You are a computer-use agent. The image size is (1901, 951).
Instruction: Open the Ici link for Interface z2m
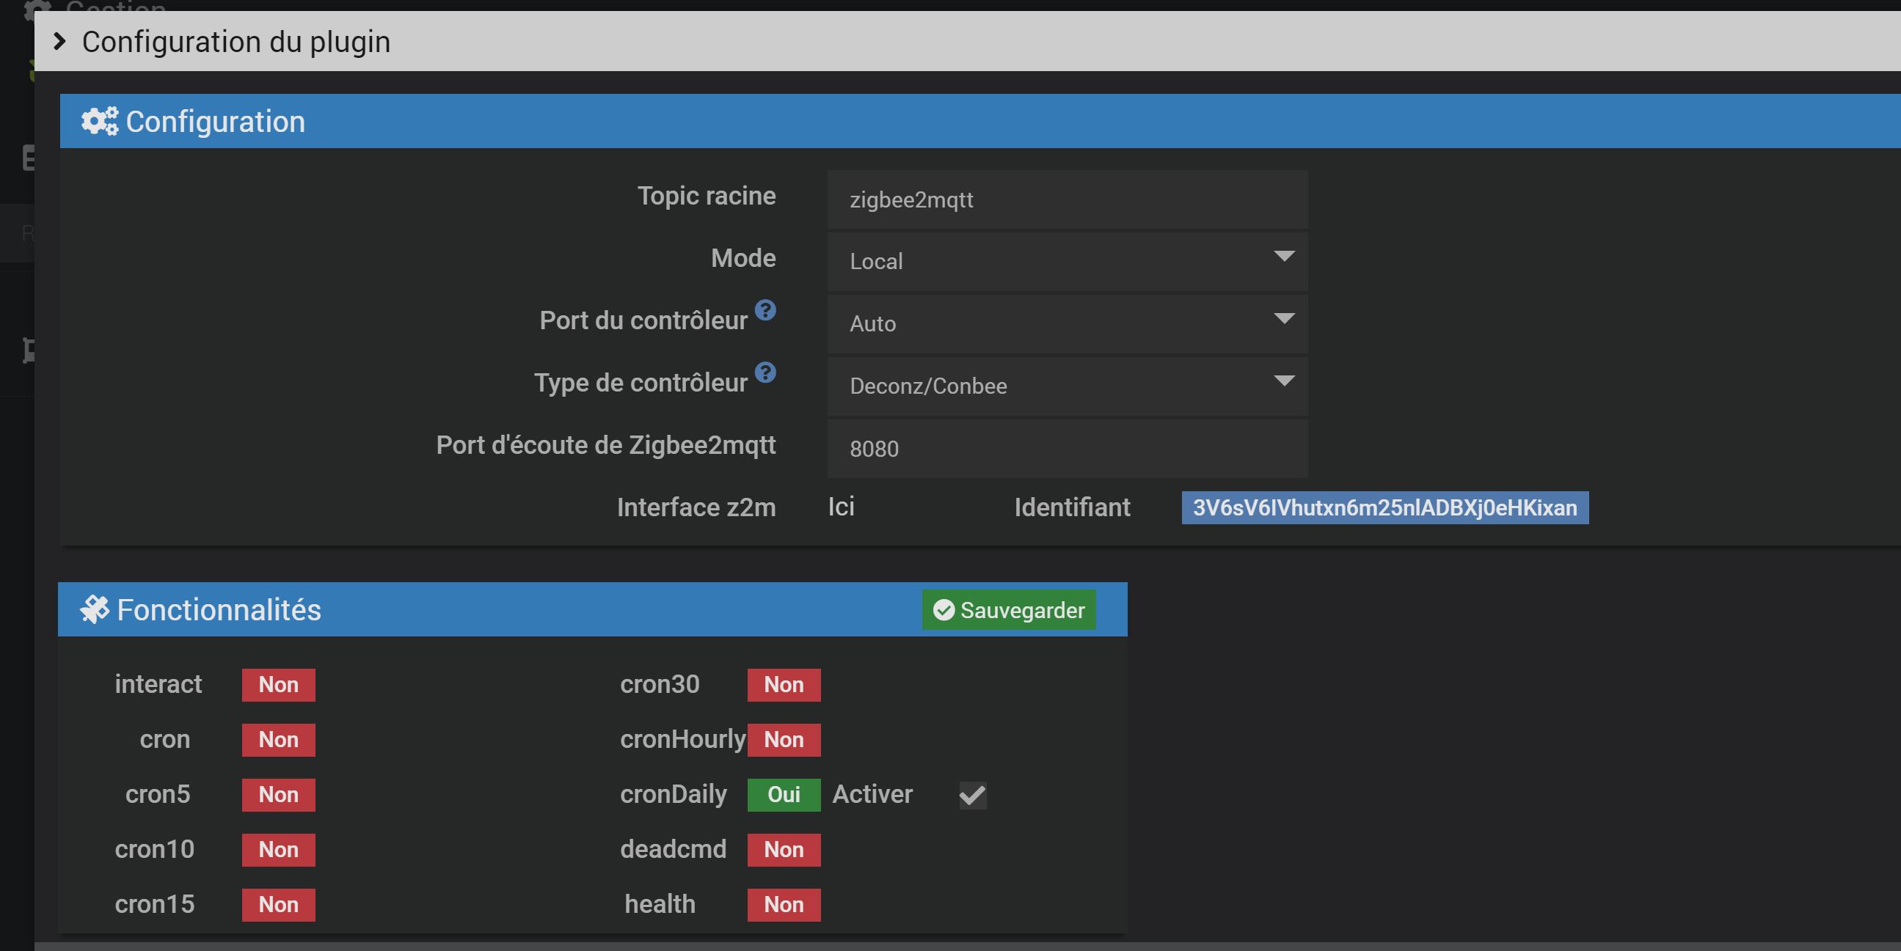[x=841, y=507]
